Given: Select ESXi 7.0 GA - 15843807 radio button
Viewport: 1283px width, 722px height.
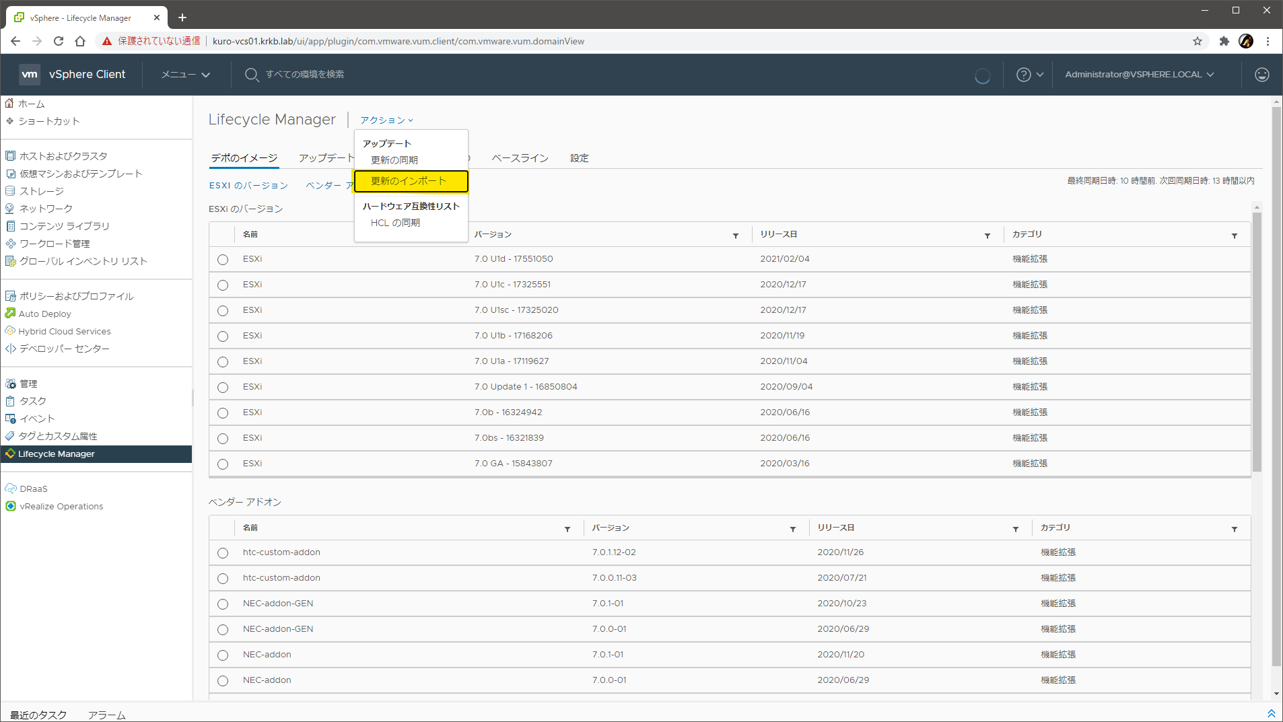Looking at the screenshot, I should [223, 464].
